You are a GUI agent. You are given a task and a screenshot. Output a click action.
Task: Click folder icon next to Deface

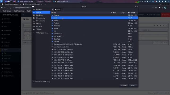click(52, 42)
